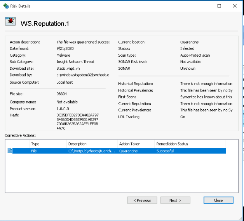Click the download site static.vnpt.vn
Viewport: 244px width, 221px height.
pos(68,69)
